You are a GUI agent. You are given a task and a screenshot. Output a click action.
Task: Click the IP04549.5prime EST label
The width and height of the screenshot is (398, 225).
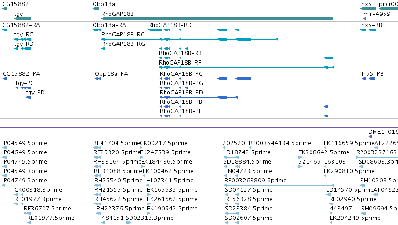tap(25, 143)
